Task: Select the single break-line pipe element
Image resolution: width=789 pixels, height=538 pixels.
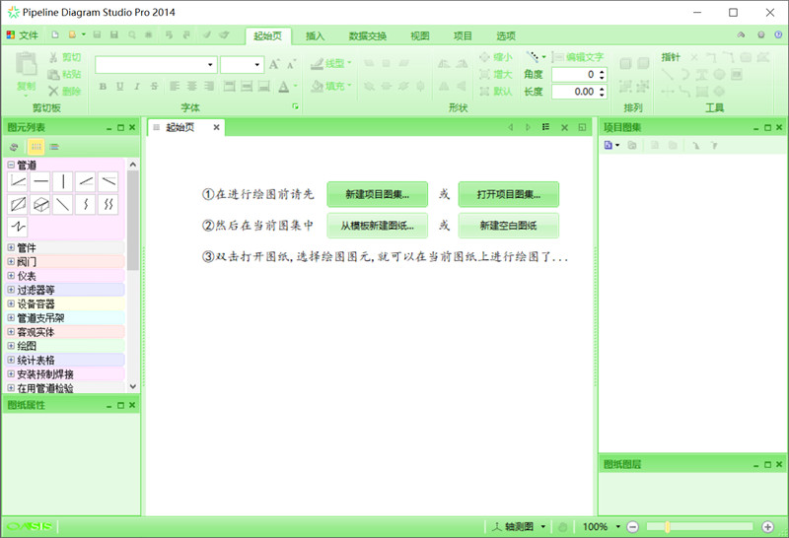Action: (x=86, y=204)
